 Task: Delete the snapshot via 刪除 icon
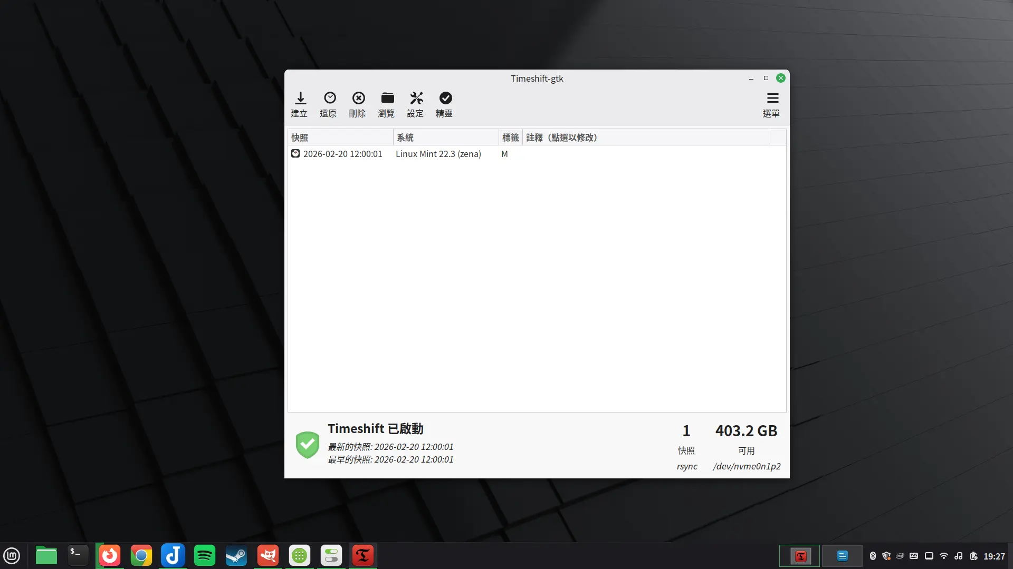tap(357, 104)
